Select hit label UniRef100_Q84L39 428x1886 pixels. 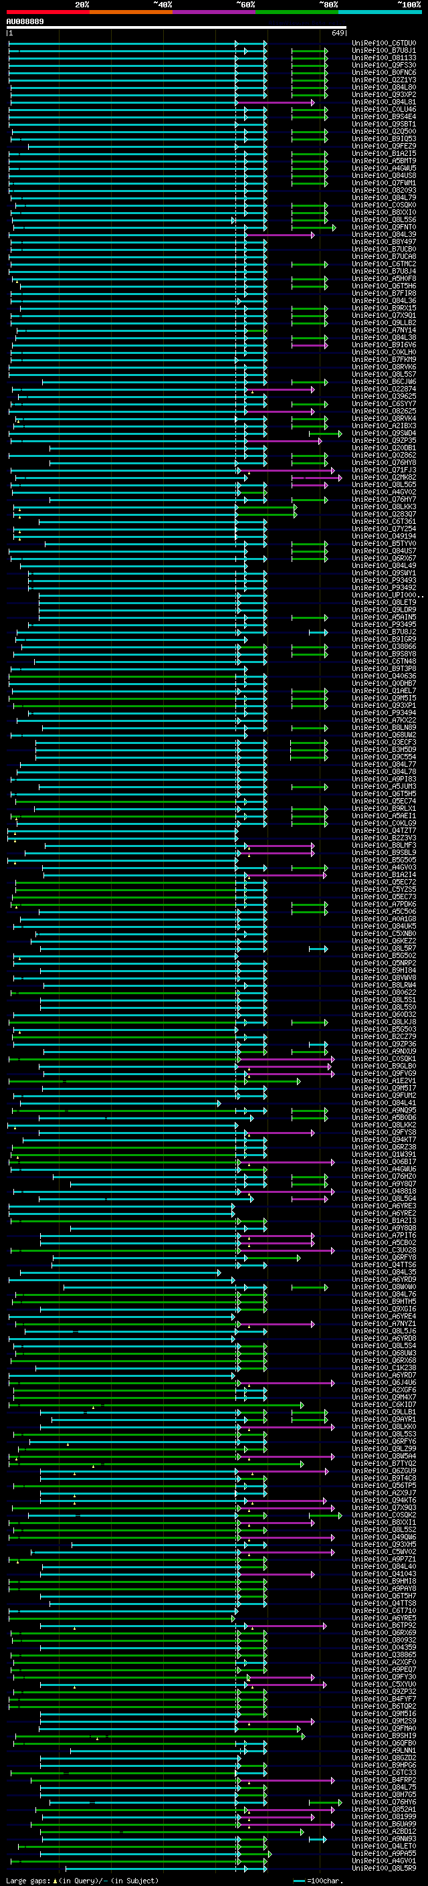(384, 234)
